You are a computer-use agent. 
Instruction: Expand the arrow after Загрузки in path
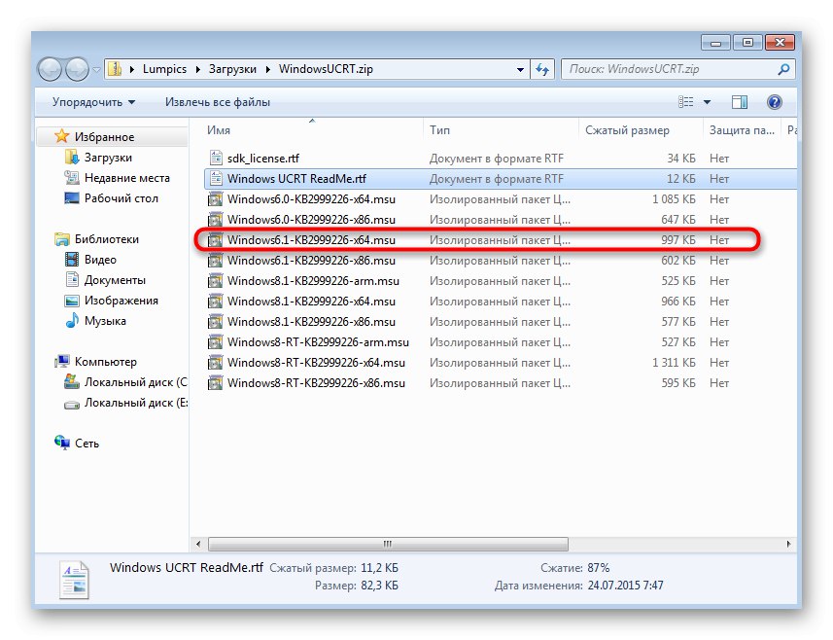tap(267, 69)
